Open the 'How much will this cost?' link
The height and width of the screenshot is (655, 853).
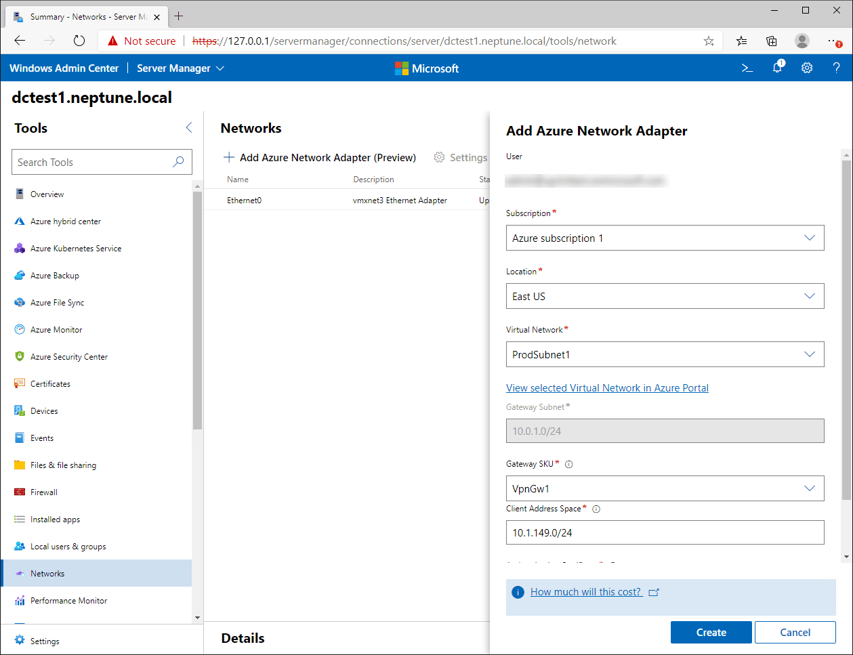click(585, 591)
